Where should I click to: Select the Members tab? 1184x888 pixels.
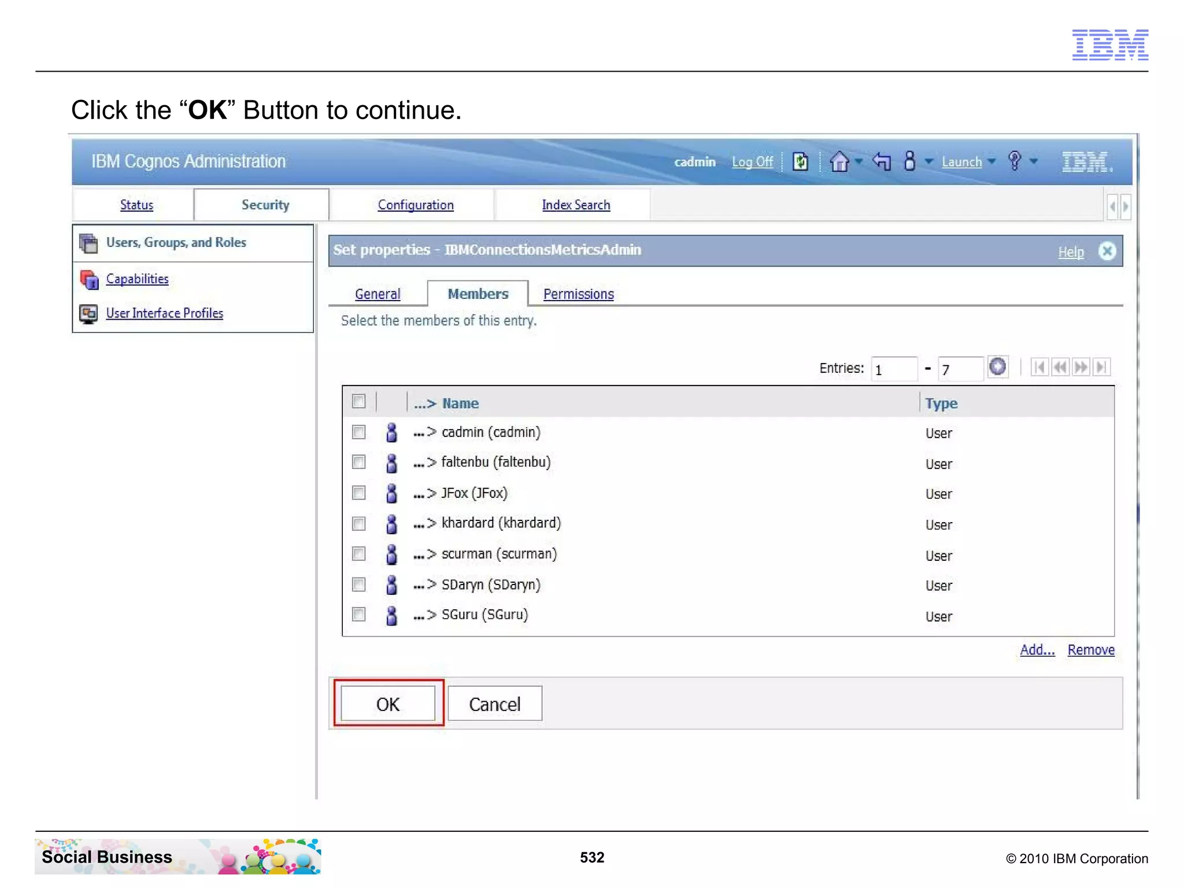(478, 294)
